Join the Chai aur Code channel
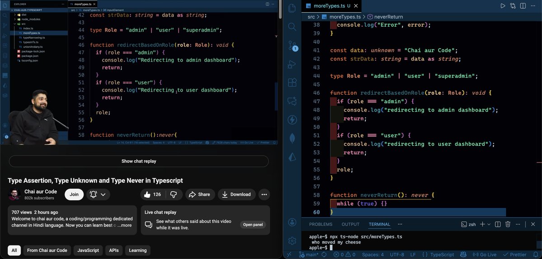The image size is (542, 259). [74, 194]
